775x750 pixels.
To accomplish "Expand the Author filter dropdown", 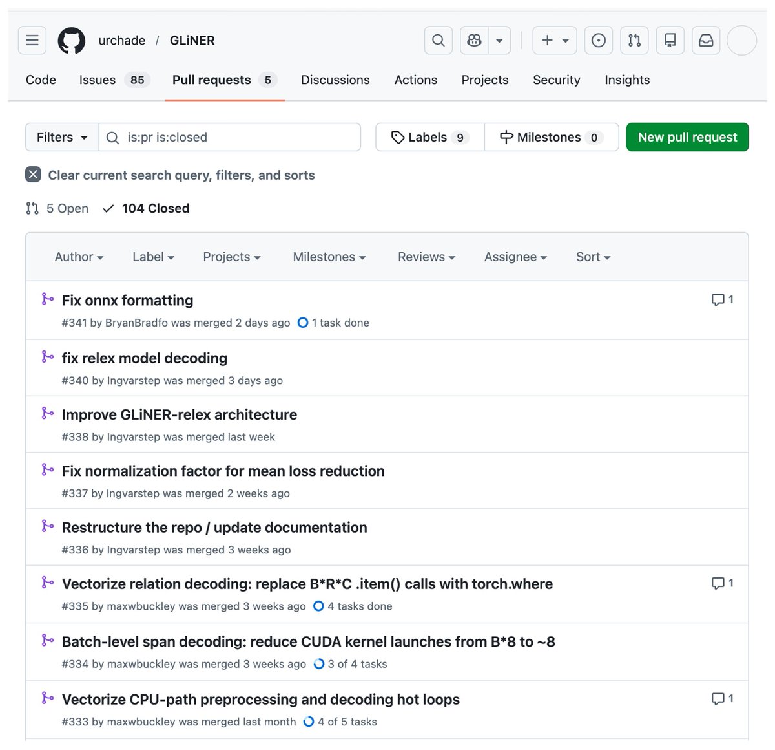I will (x=79, y=257).
